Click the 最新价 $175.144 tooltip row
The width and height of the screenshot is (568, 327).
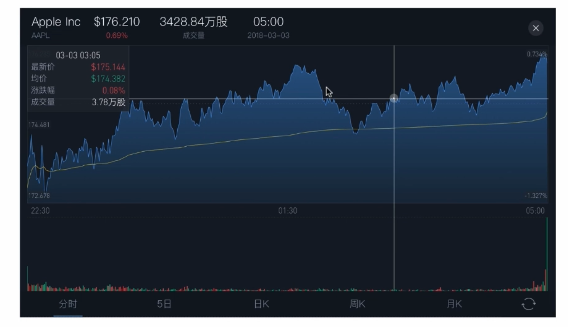[78, 67]
